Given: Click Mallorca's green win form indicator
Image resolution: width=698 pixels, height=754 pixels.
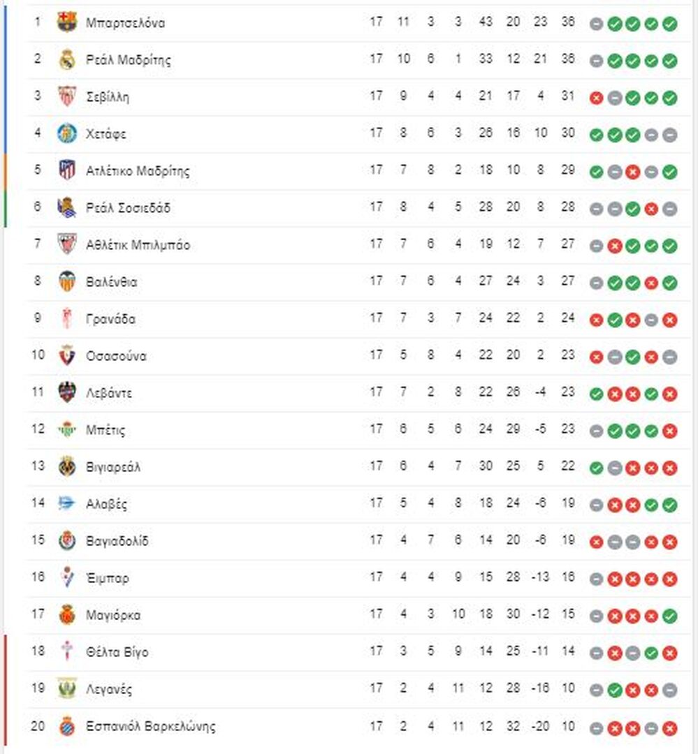Looking at the screenshot, I should pos(669,616).
